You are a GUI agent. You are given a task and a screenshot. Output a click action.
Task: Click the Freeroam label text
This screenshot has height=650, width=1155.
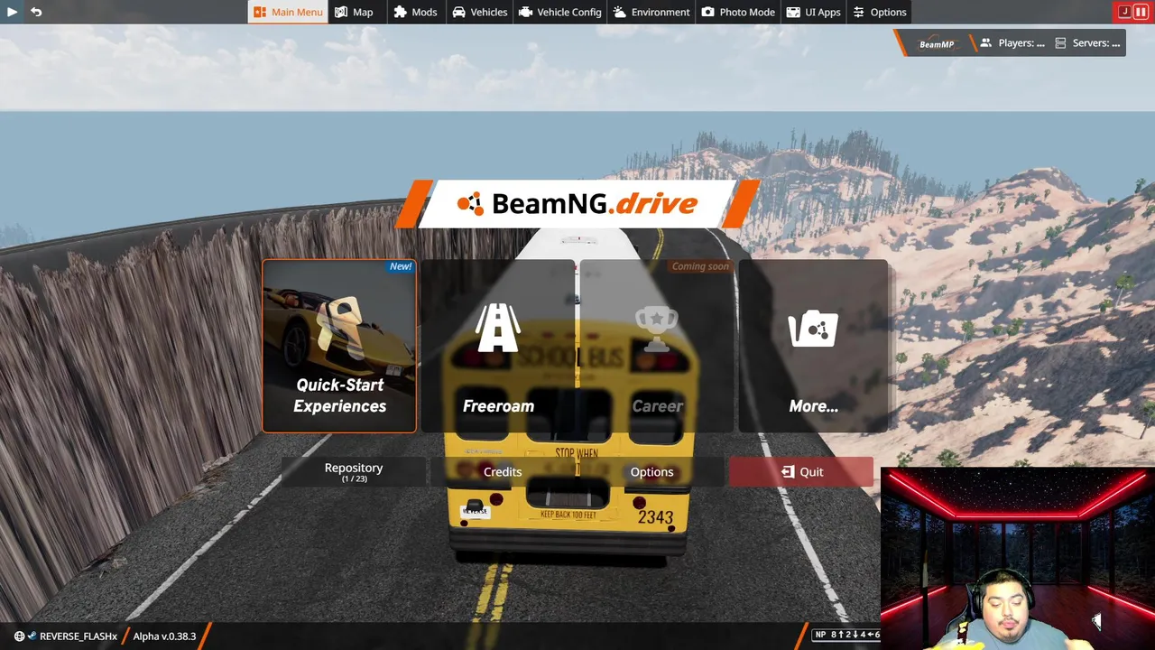pyautogui.click(x=498, y=406)
